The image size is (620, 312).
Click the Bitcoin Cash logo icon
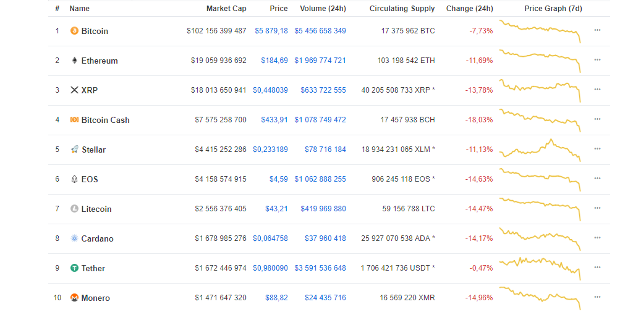point(74,120)
